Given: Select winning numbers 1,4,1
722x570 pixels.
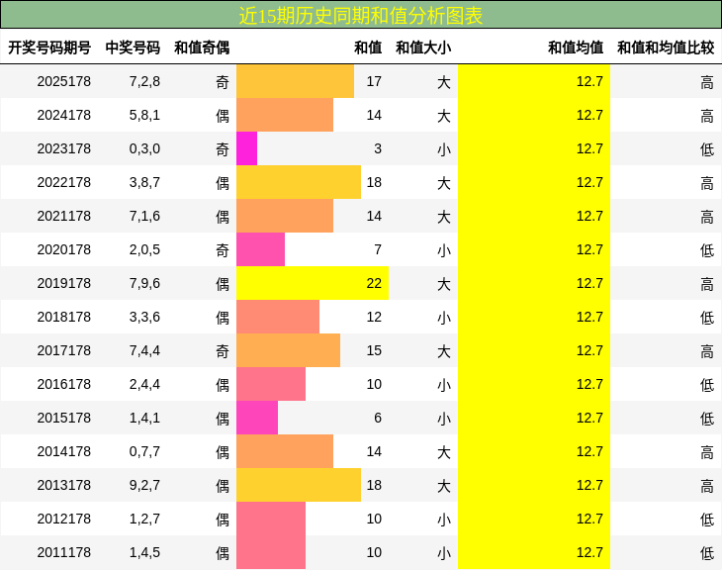Looking at the screenshot, I should click(x=144, y=418).
